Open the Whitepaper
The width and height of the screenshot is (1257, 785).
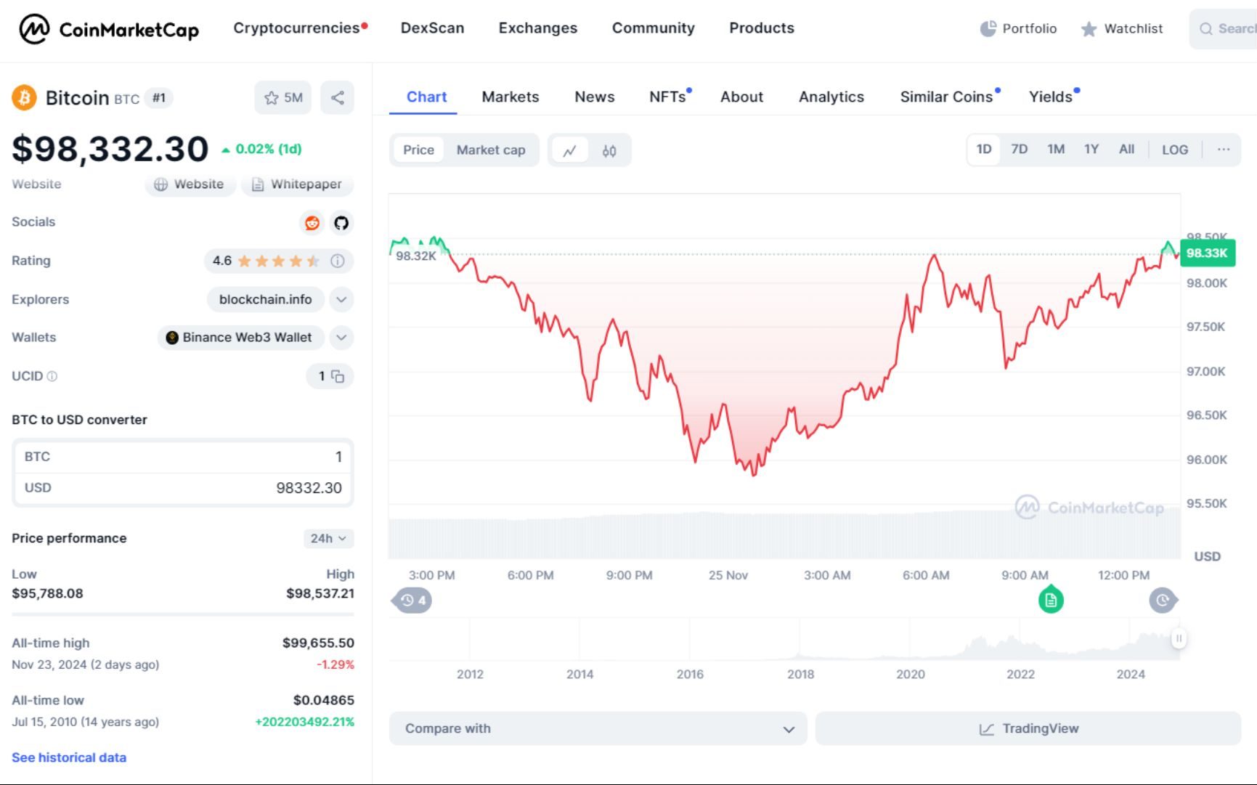click(297, 184)
